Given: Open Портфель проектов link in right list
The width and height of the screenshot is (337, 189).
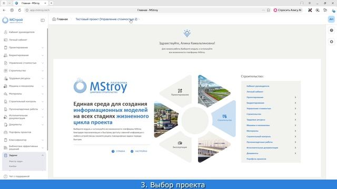Looking at the screenshot, I should [x=256, y=159].
